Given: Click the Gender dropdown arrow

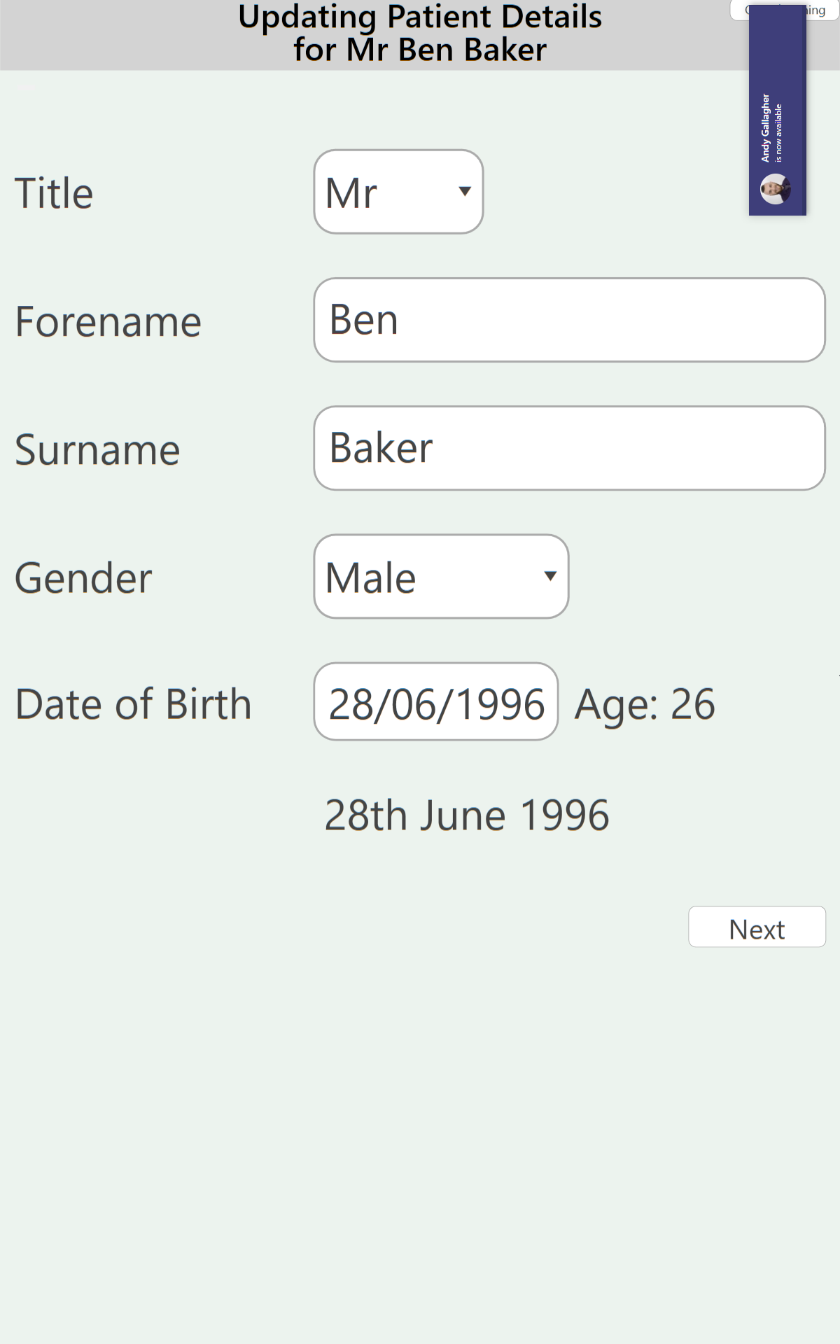Looking at the screenshot, I should click(x=550, y=576).
